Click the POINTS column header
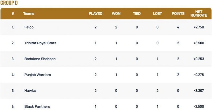Screen dimensions: 212x112 178,13
